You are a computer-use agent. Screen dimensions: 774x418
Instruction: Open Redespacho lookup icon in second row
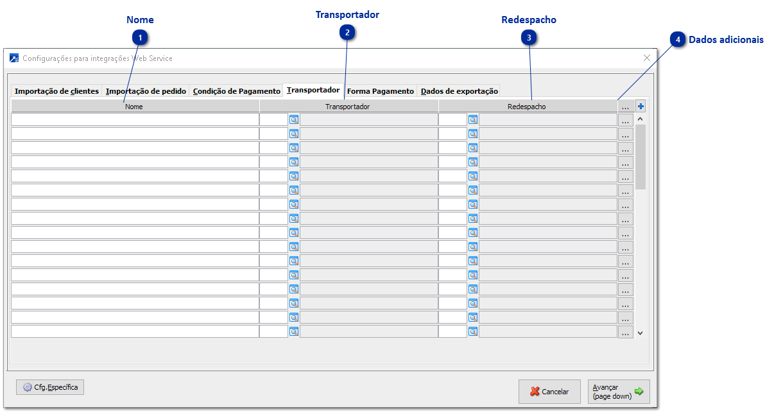coord(473,134)
